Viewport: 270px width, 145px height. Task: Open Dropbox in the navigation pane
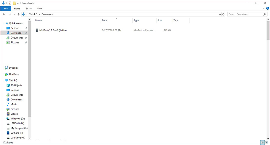pos(13,68)
